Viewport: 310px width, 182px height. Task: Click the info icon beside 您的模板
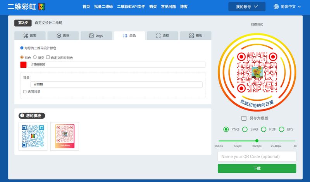22,115
